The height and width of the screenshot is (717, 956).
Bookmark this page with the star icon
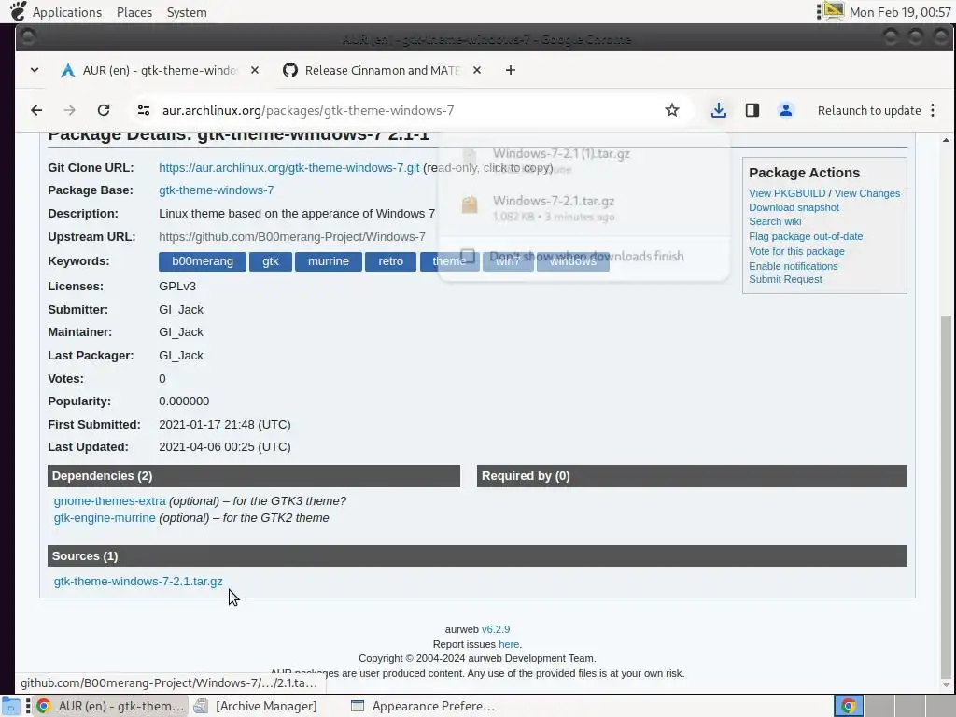point(672,110)
